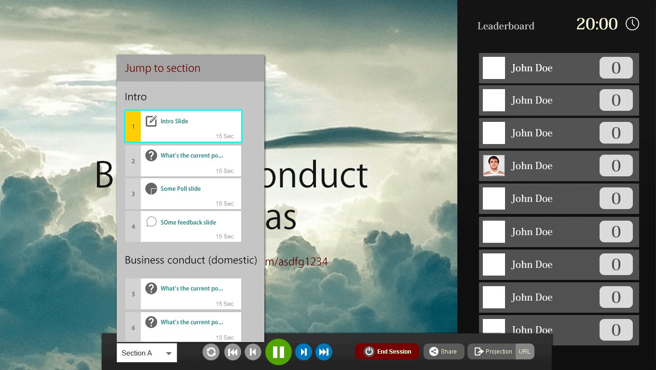Click the clock icon next to 20:00
656x370 pixels.
(632, 24)
